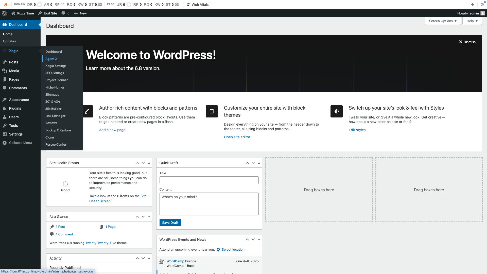Screen dimensions: 487x274
Task: Open Silo Builder in the Xagio submenu
Action: [53, 109]
